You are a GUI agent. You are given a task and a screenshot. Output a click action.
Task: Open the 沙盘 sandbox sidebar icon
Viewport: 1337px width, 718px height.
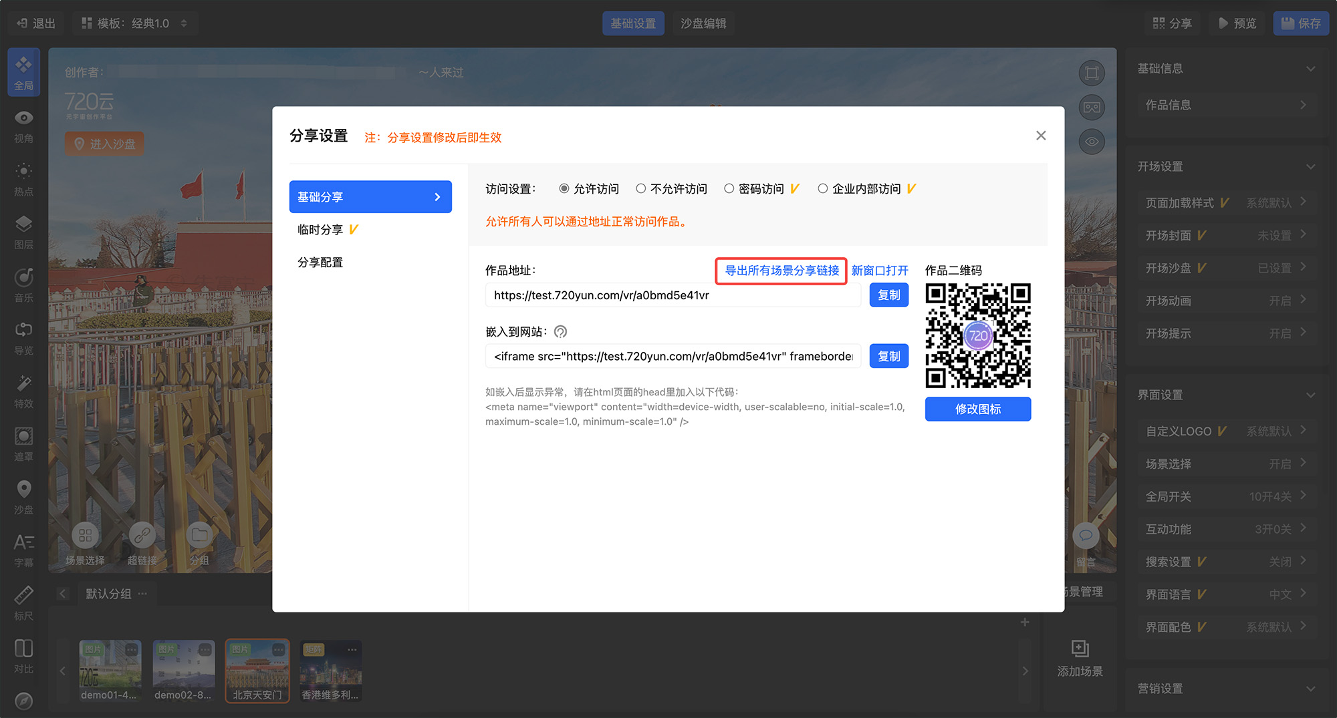(23, 497)
